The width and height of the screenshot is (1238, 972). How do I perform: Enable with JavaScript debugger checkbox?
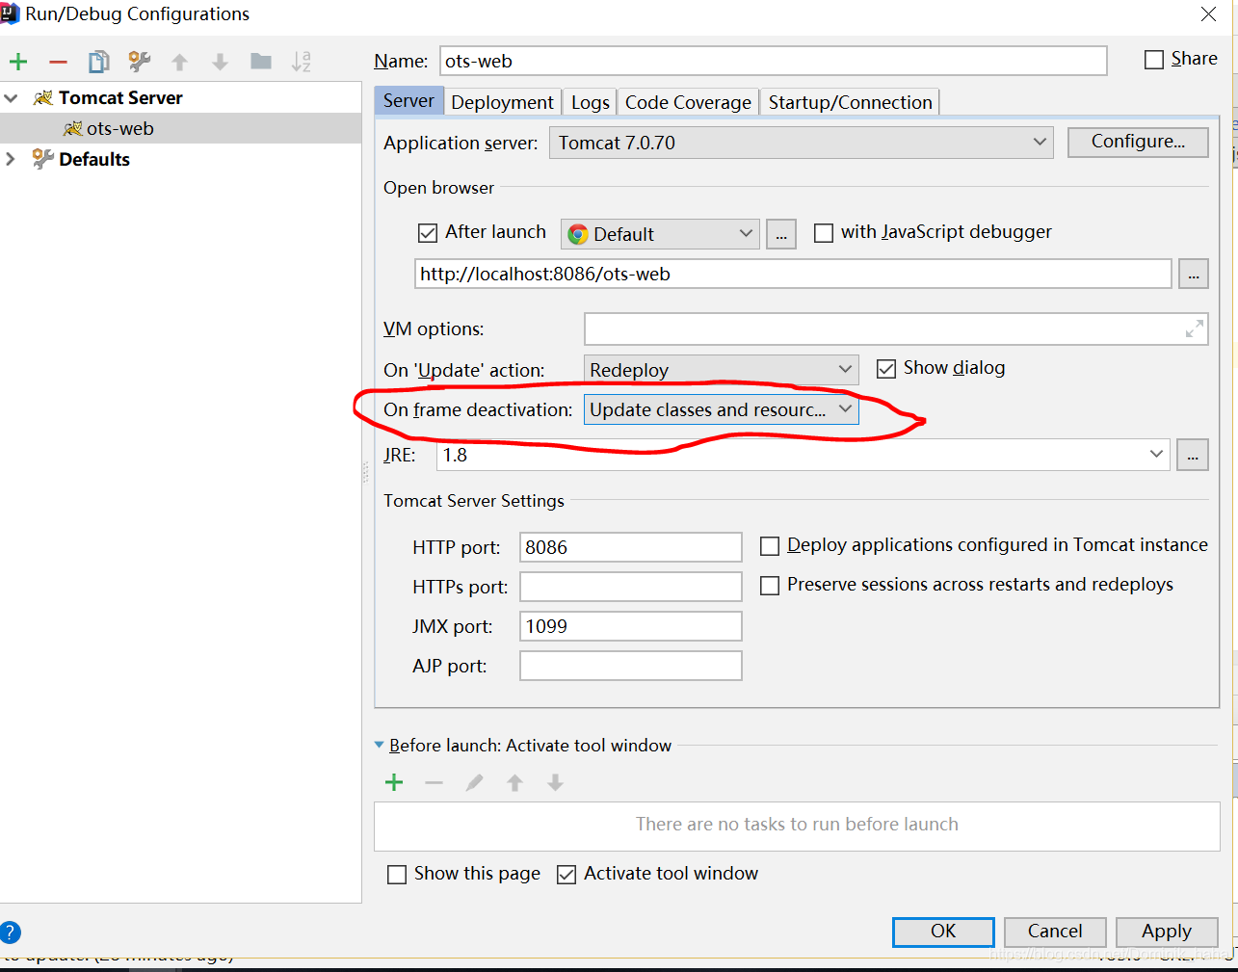[x=824, y=233]
